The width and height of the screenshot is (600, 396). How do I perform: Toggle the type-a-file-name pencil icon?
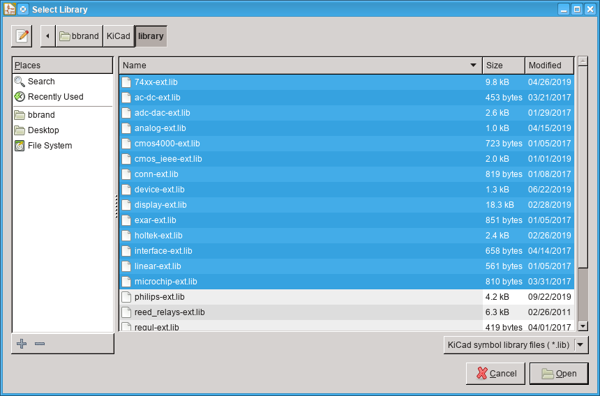click(22, 36)
